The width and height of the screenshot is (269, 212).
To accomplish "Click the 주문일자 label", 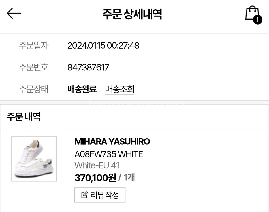I will (34, 46).
